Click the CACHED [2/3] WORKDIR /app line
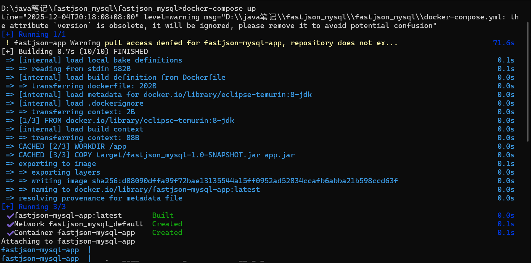This screenshot has width=531, height=263. tap(72, 147)
